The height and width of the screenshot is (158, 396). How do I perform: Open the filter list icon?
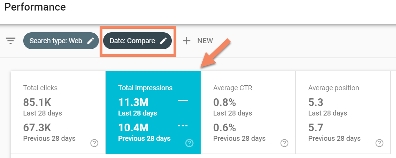pyautogui.click(x=11, y=41)
